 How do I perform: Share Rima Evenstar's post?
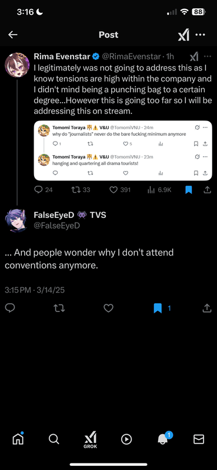(x=207, y=190)
